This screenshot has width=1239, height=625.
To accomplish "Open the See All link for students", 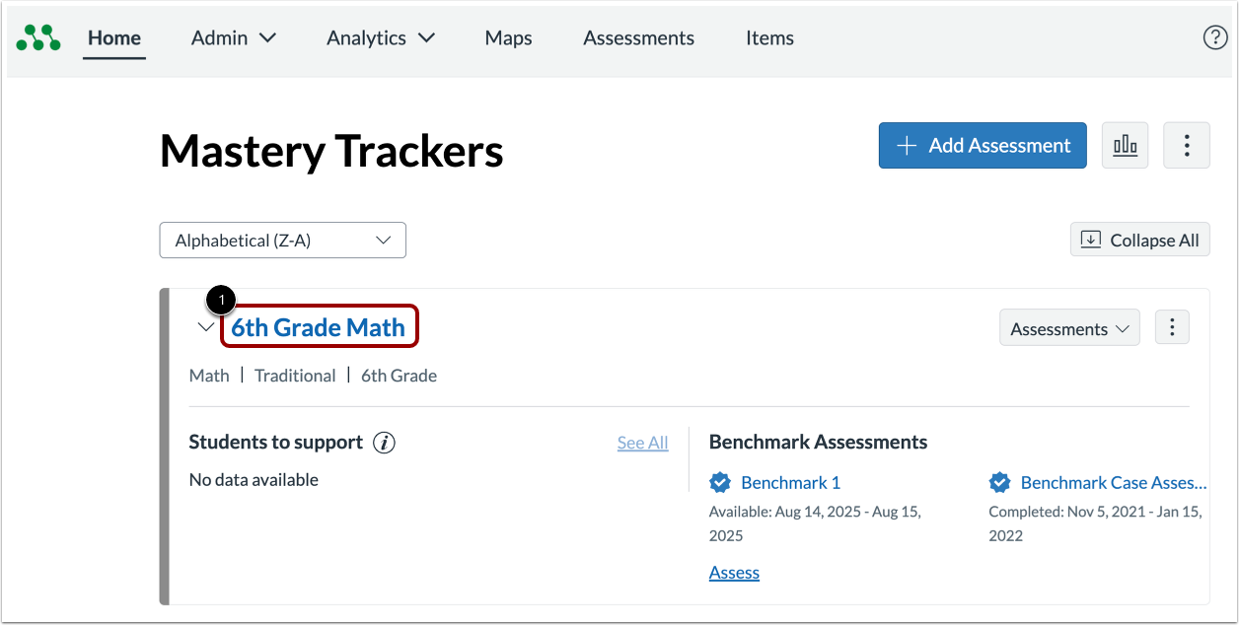I will [x=642, y=442].
